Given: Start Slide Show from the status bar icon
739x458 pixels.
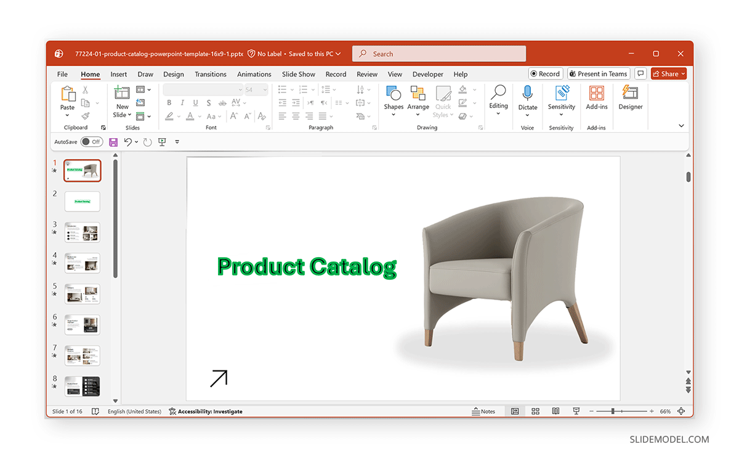Looking at the screenshot, I should point(576,411).
